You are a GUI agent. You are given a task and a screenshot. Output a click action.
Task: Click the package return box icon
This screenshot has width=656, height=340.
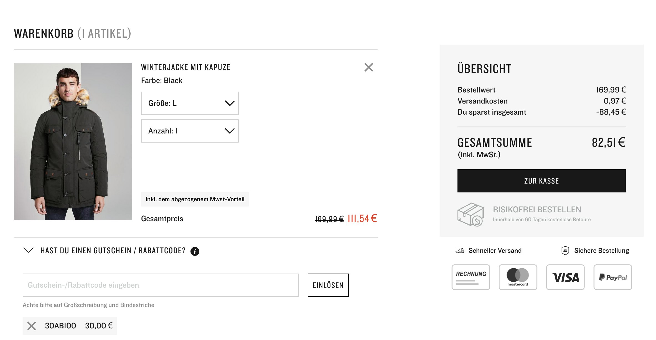[471, 214]
